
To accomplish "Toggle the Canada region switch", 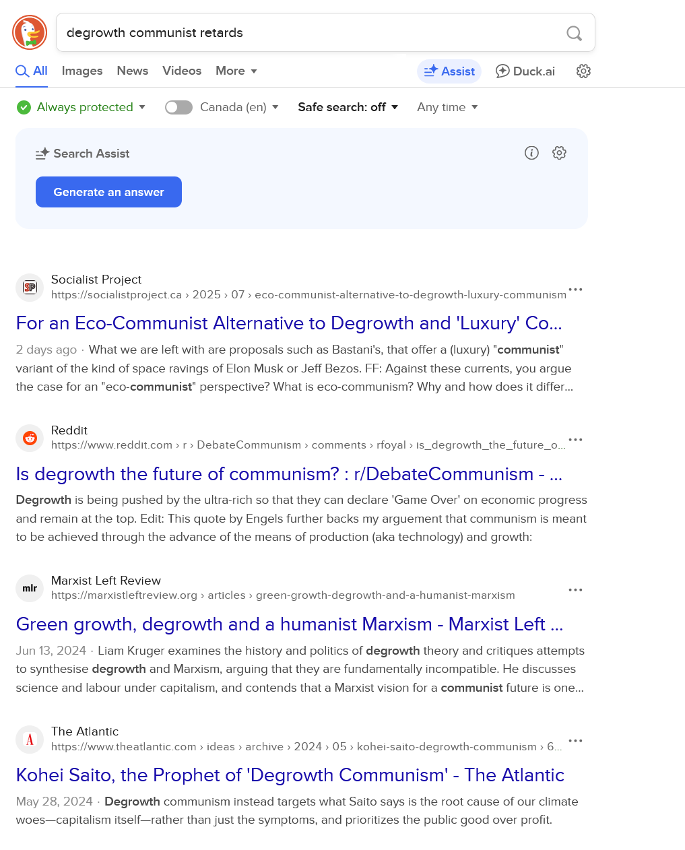I will (x=178, y=107).
